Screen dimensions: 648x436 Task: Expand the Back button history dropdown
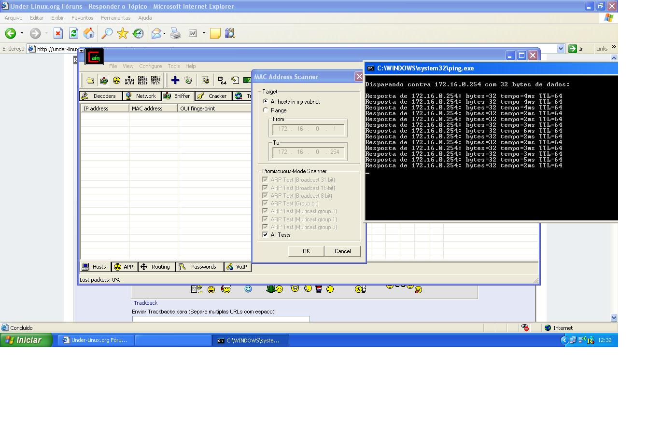pyautogui.click(x=22, y=33)
